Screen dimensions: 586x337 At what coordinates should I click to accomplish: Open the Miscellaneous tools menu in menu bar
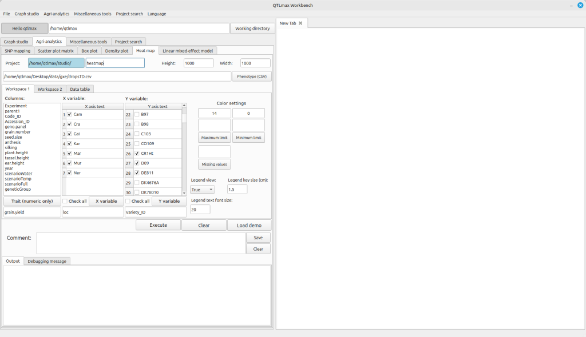click(x=93, y=14)
